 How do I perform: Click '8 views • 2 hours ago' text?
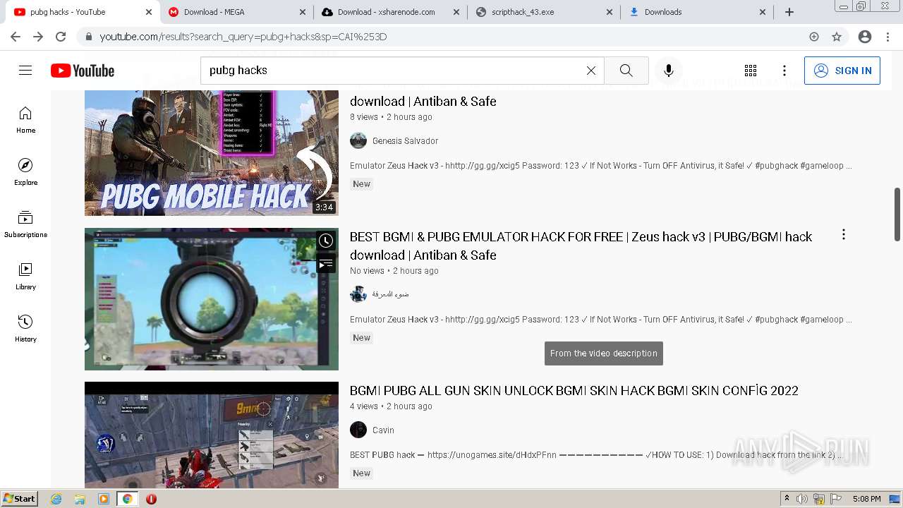(x=391, y=117)
